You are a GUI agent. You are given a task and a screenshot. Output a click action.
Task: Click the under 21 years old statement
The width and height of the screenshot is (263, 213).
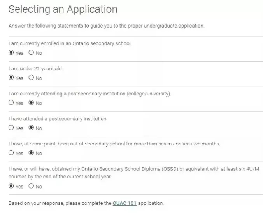point(35,69)
